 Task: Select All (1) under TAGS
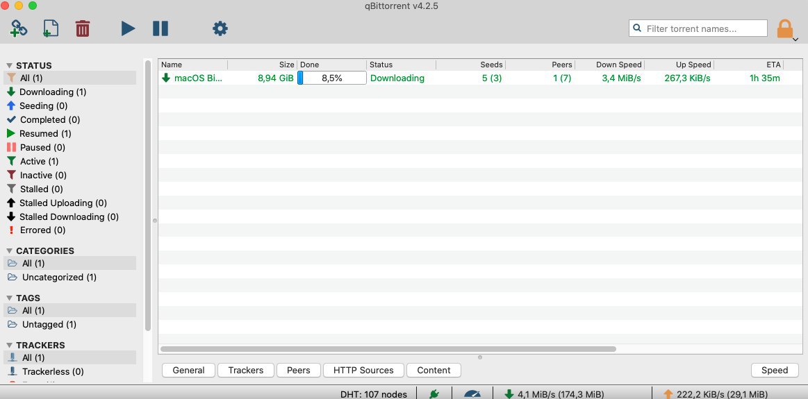(x=69, y=311)
